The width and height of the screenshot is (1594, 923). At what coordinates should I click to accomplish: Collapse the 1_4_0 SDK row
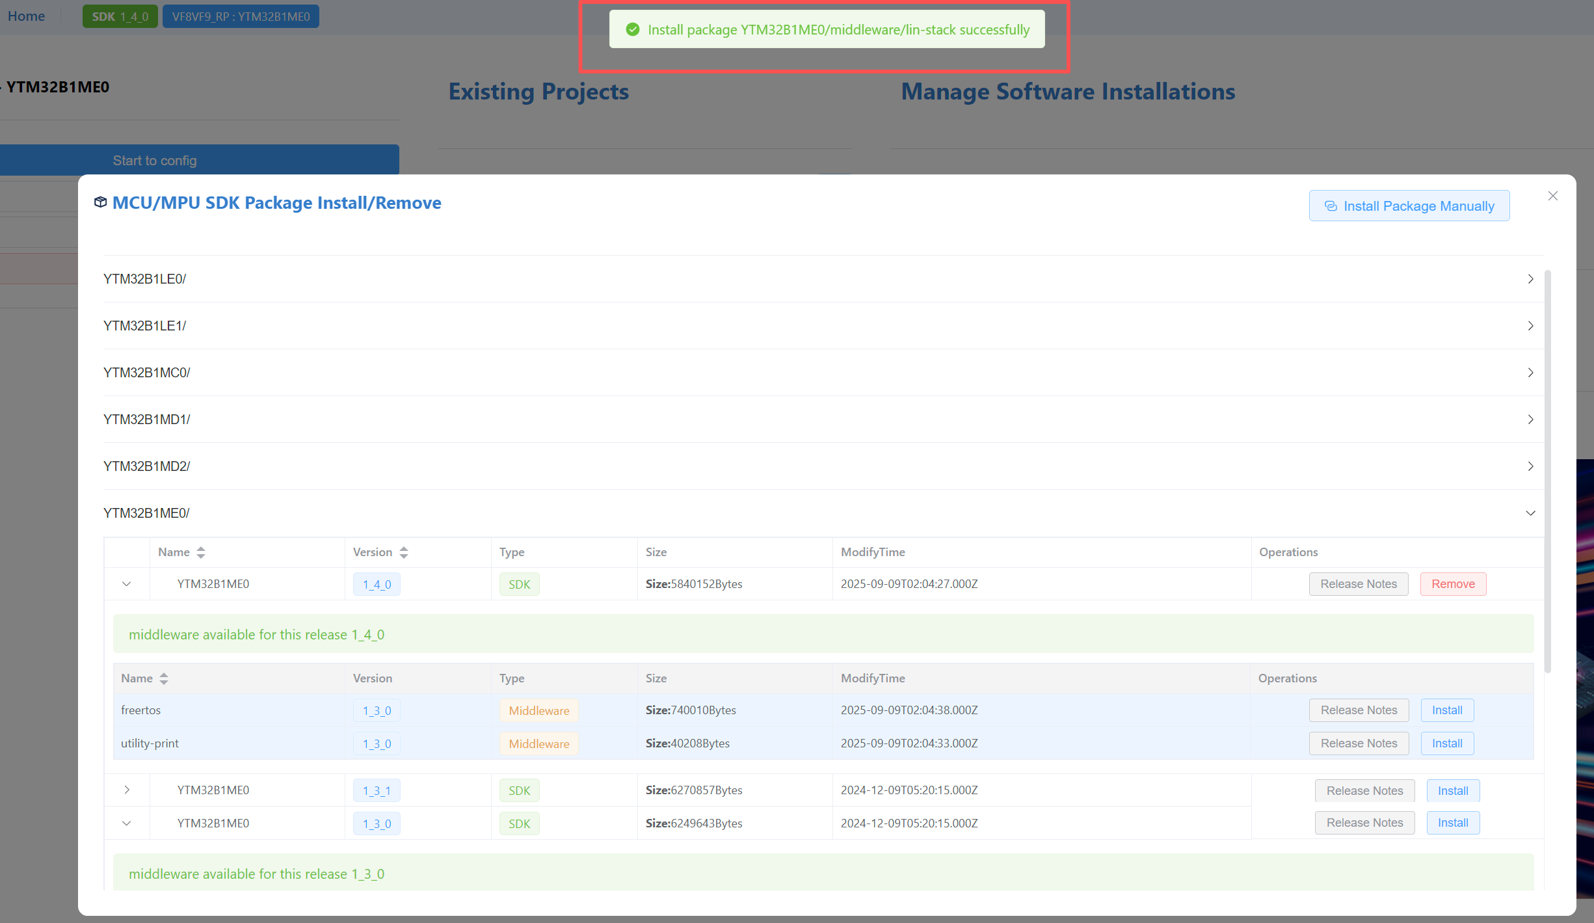127,584
